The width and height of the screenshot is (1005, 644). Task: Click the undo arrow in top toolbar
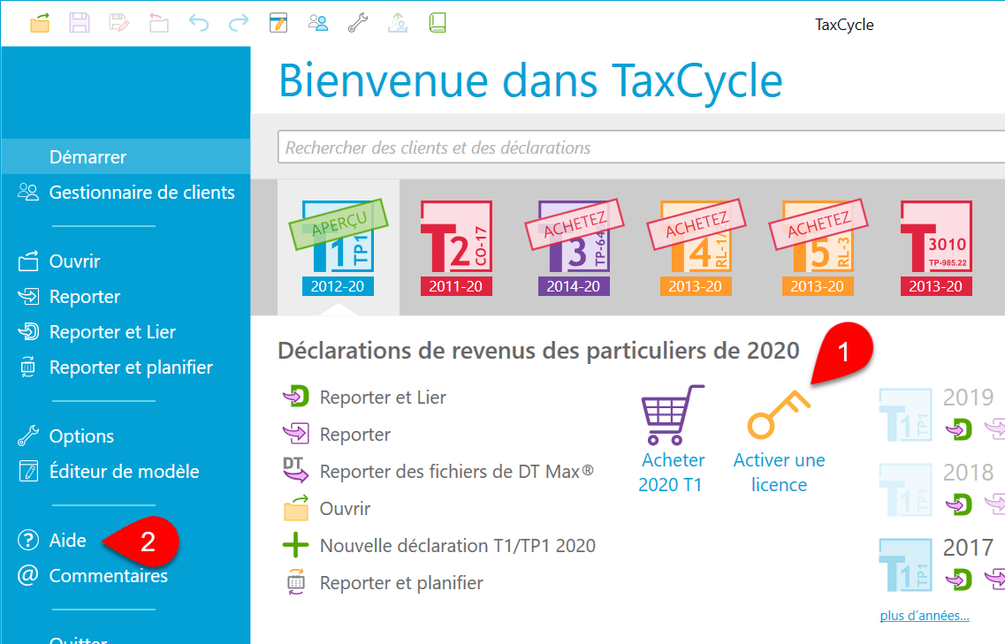coord(199,23)
